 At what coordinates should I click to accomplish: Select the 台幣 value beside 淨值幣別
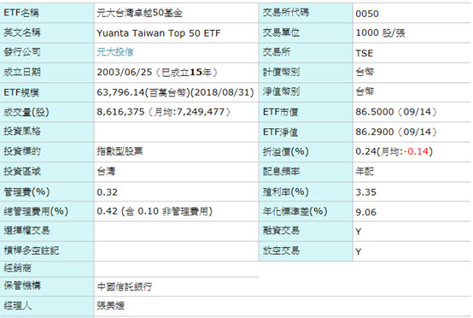365,91
